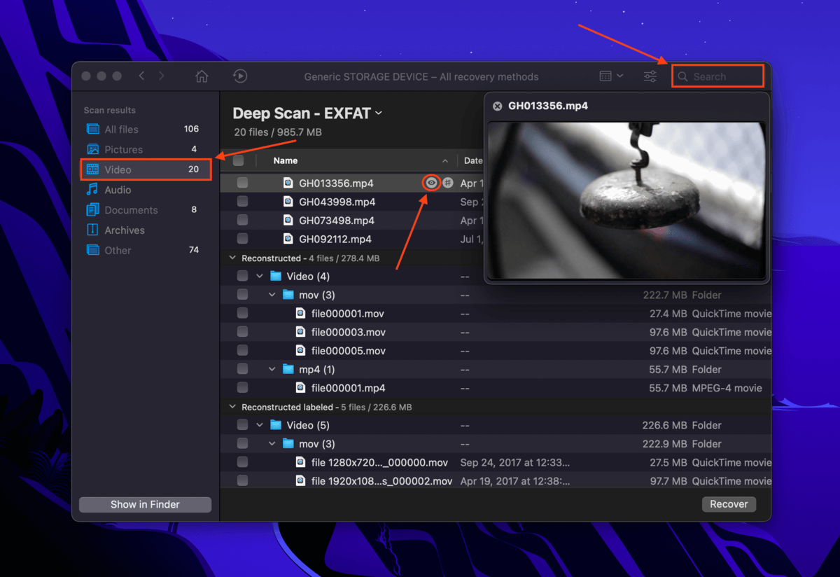Select the Pictures category
This screenshot has width=840, height=577.
(x=146, y=149)
